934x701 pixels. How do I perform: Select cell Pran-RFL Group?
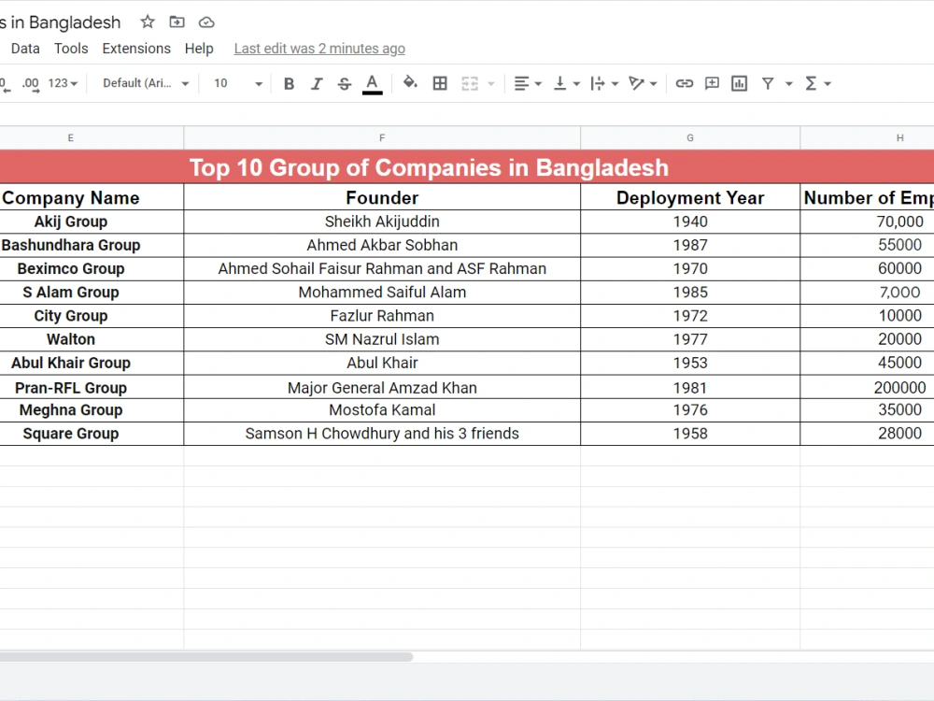tap(92, 388)
